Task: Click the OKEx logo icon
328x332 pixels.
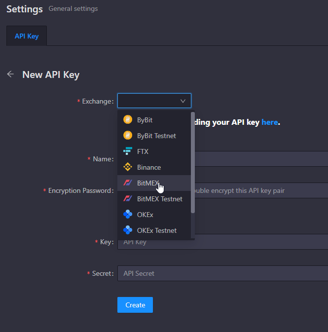Action: 128,214
